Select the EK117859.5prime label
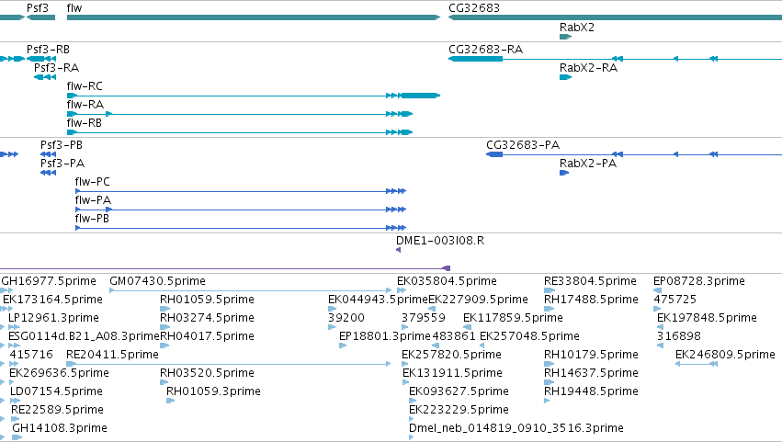 tap(513, 318)
